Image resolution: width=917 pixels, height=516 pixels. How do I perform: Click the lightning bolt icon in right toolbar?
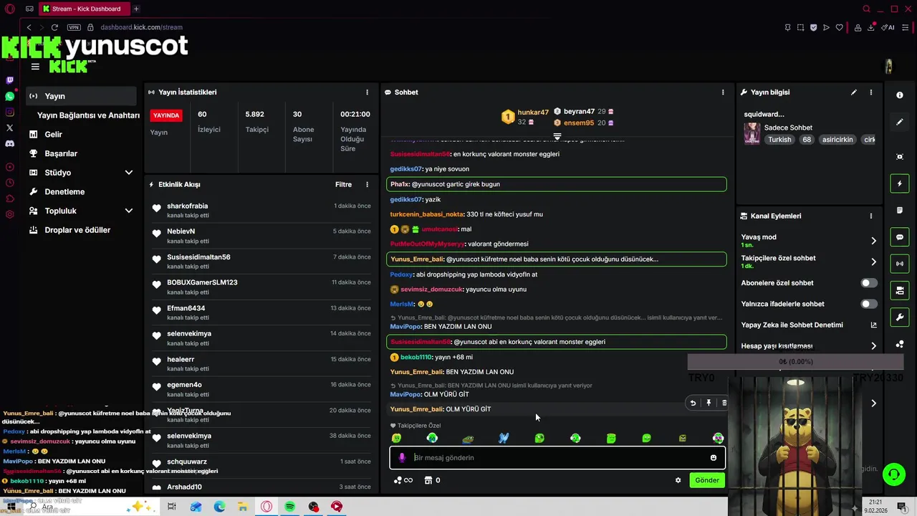point(900,184)
